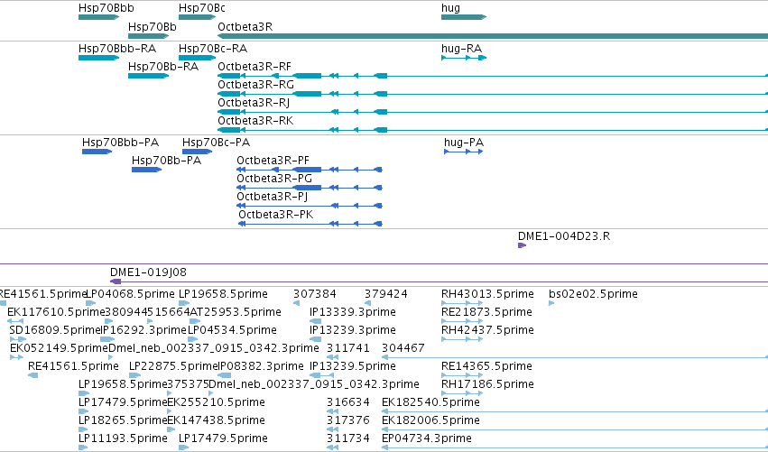This screenshot has width=768, height=452.
Task: Open the 316634 feature
Action: coord(347,403)
